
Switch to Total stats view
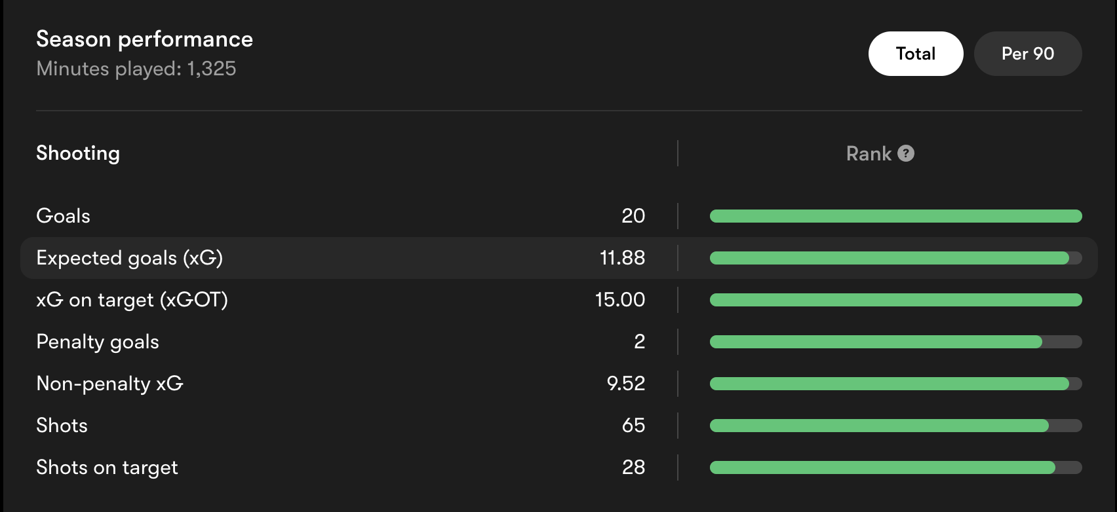[x=915, y=54]
